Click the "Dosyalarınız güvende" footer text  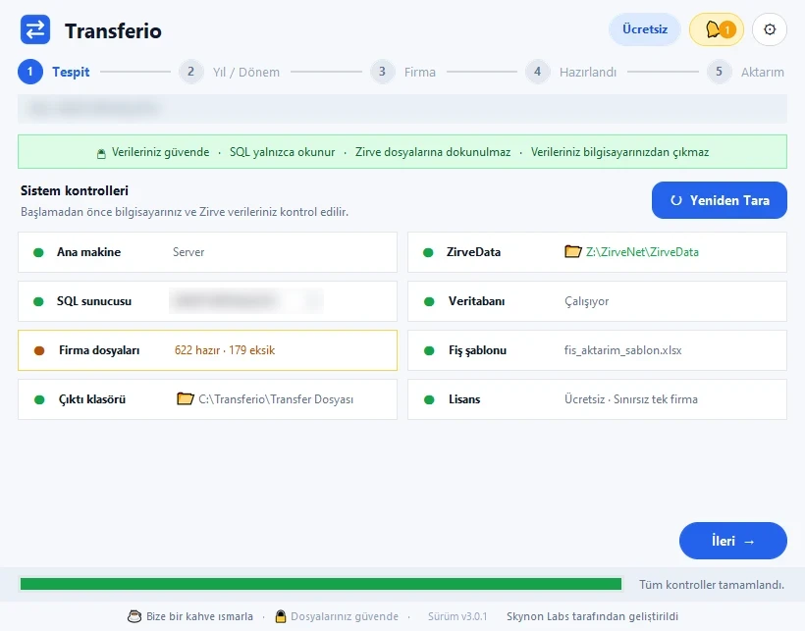[x=345, y=616]
